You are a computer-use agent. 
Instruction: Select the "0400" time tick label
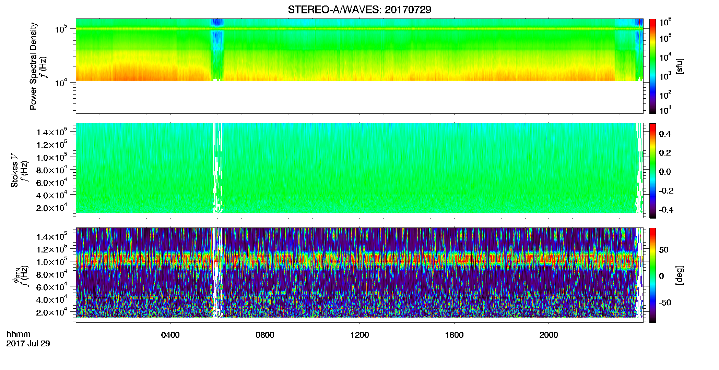pos(170,335)
